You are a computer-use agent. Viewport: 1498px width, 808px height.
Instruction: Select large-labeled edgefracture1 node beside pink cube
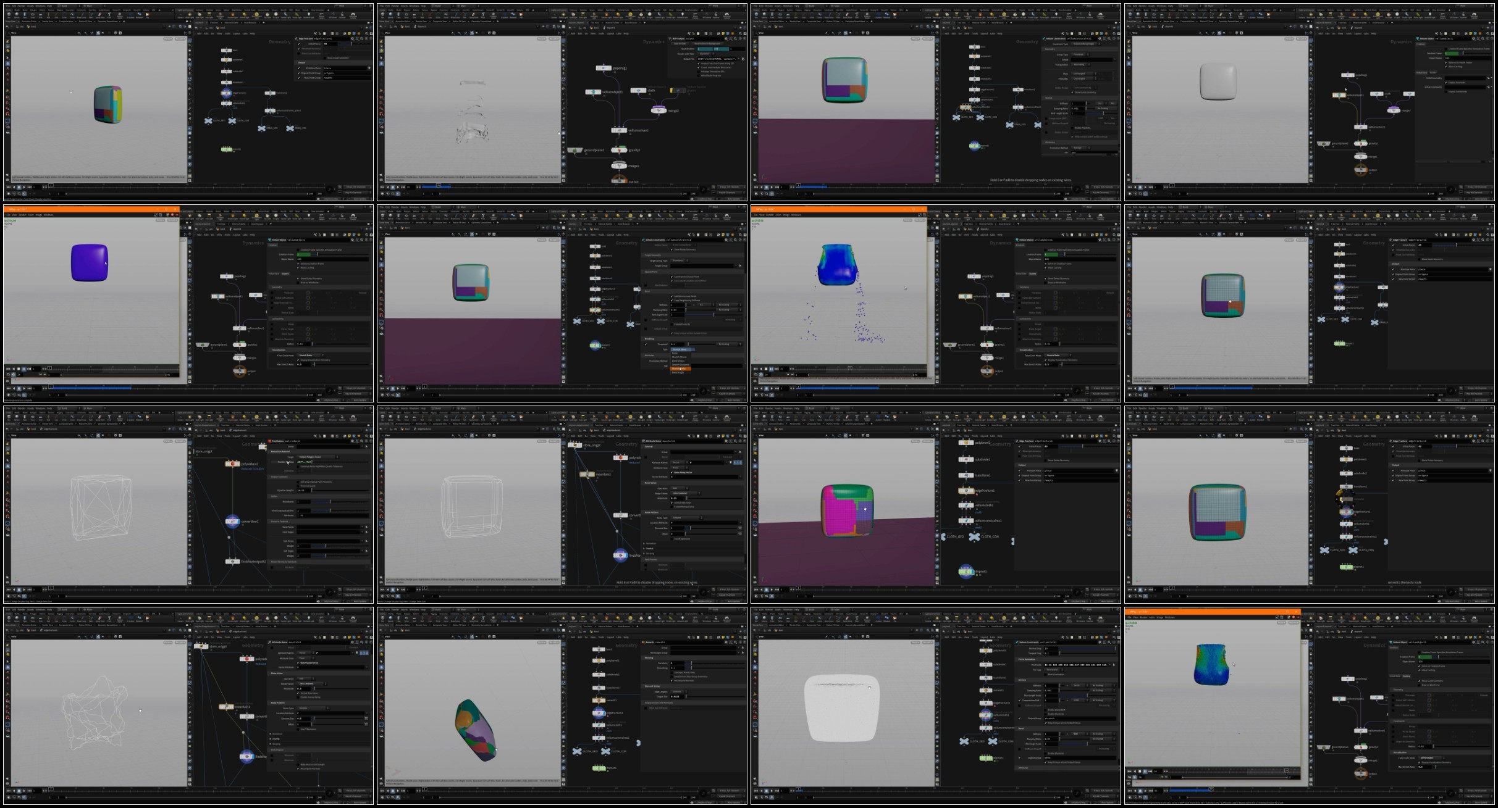[x=966, y=491]
